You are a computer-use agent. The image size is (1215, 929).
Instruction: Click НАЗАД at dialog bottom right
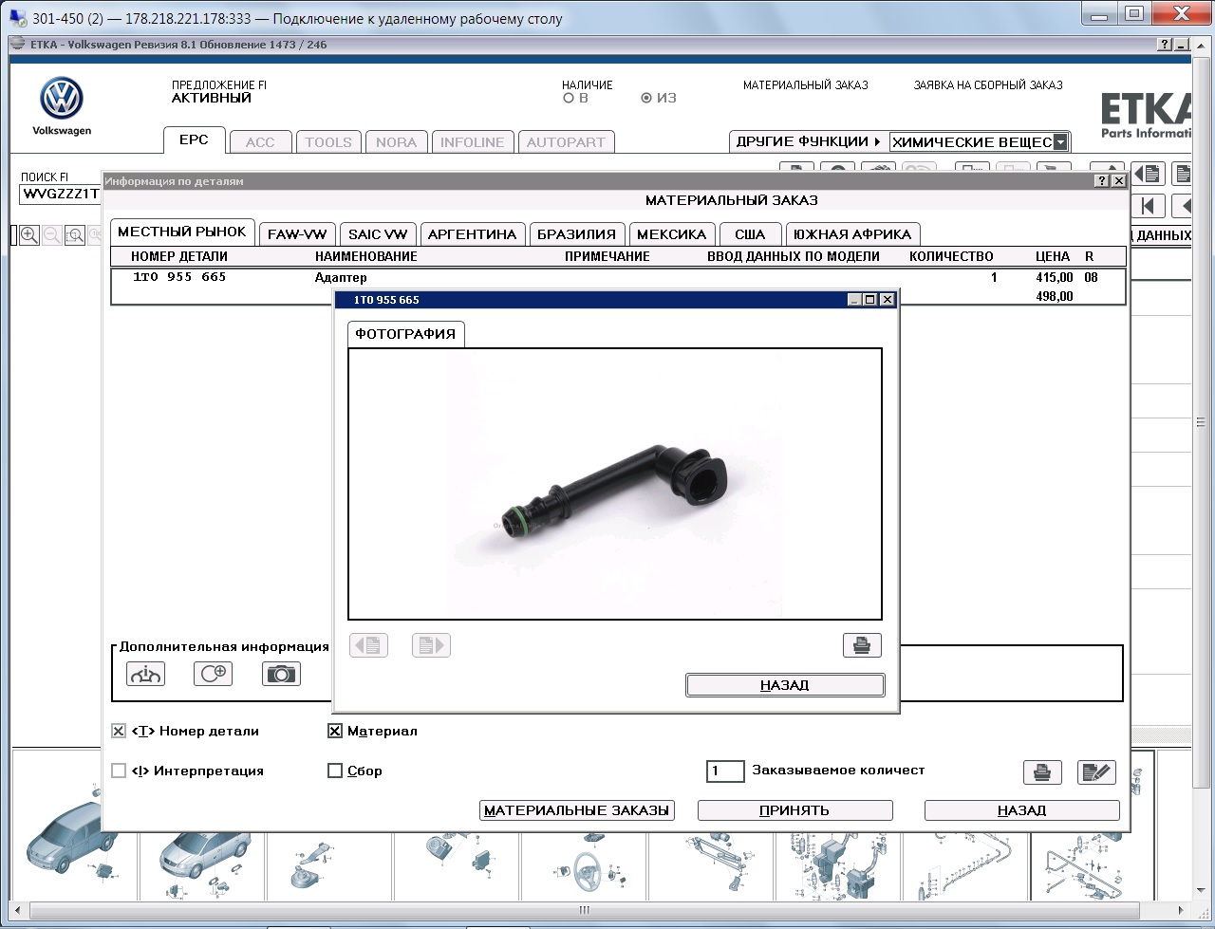(x=1021, y=810)
